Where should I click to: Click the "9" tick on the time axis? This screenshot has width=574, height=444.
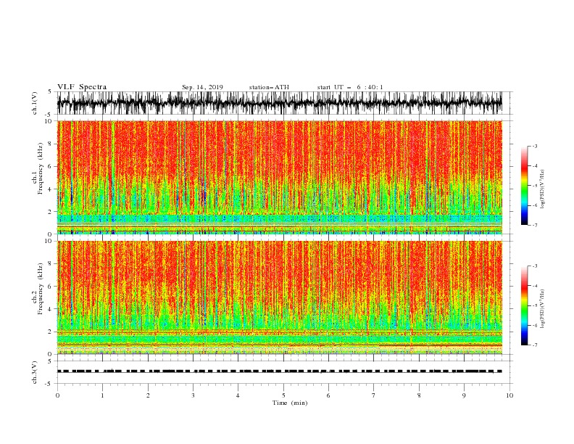tap(464, 395)
